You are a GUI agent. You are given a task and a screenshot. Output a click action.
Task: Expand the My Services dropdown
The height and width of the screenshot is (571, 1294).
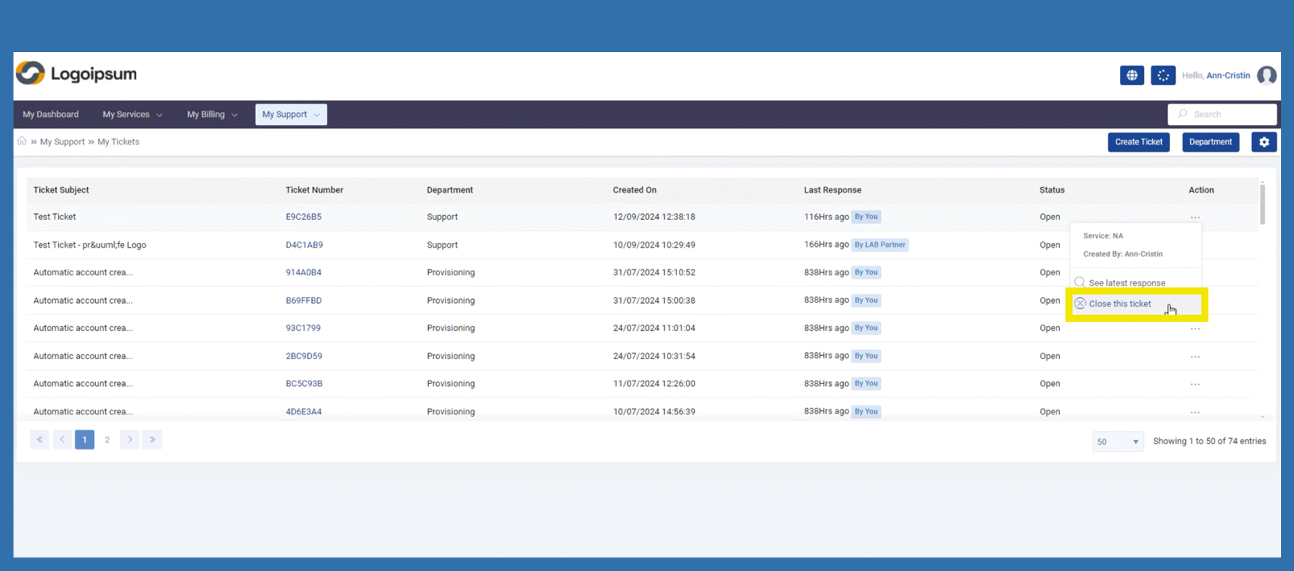point(132,115)
